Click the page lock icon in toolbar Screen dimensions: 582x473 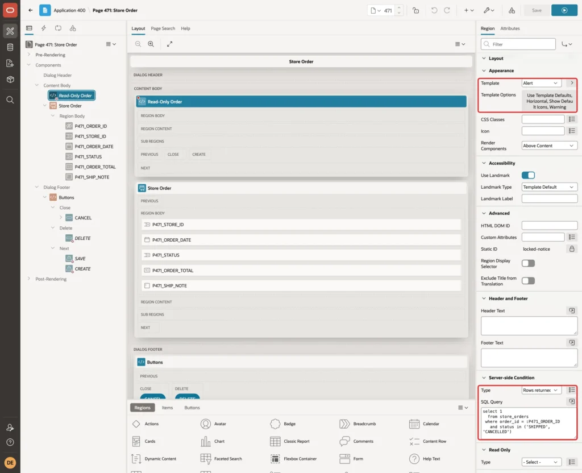415,10
